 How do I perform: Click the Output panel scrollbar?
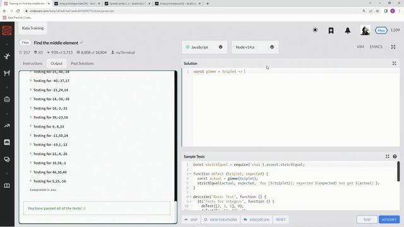(x=175, y=136)
